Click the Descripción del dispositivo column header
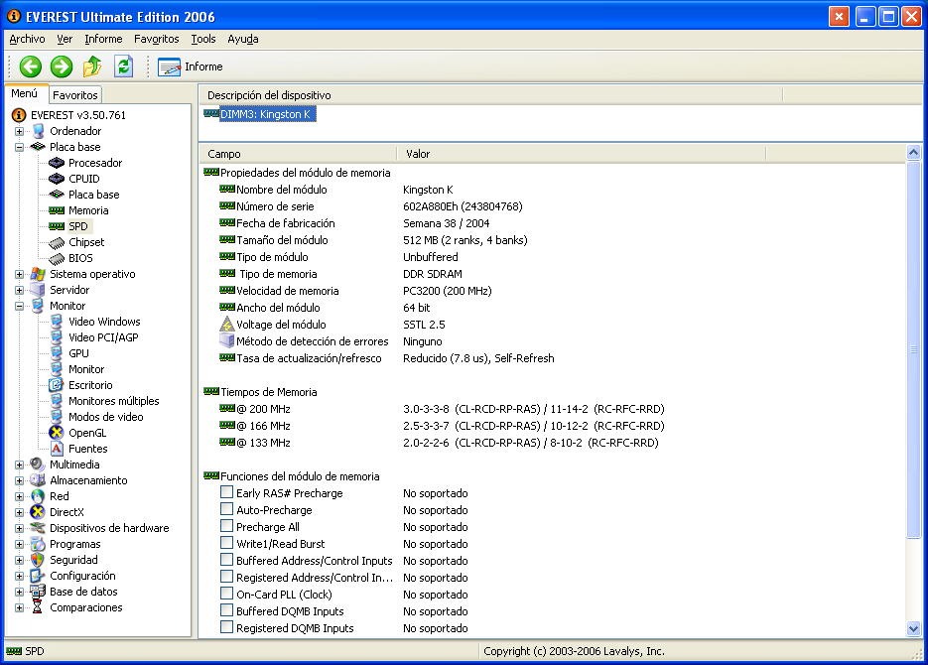Screen dimensions: 928x665 490,95
